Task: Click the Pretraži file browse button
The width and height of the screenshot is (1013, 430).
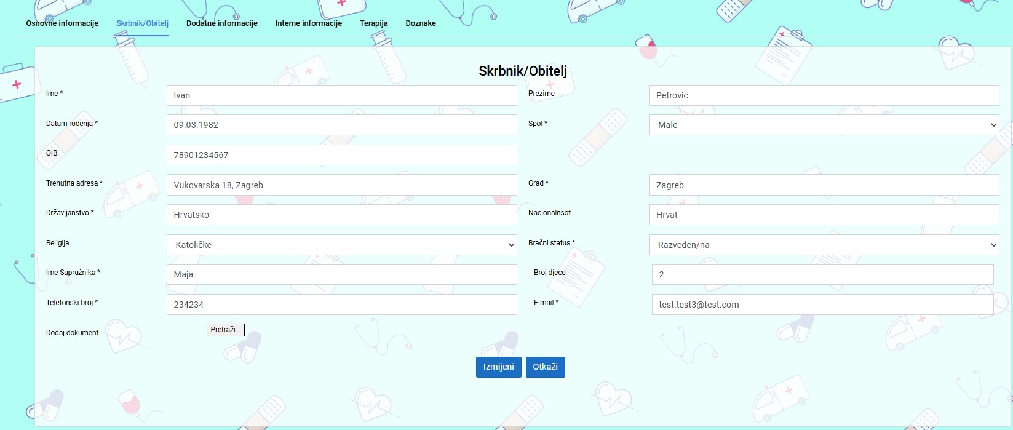Action: [x=225, y=330]
